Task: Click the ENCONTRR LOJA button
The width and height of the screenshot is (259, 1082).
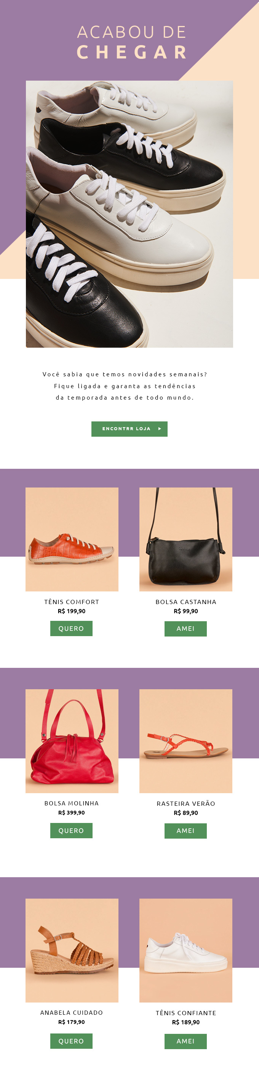Action: point(129,429)
